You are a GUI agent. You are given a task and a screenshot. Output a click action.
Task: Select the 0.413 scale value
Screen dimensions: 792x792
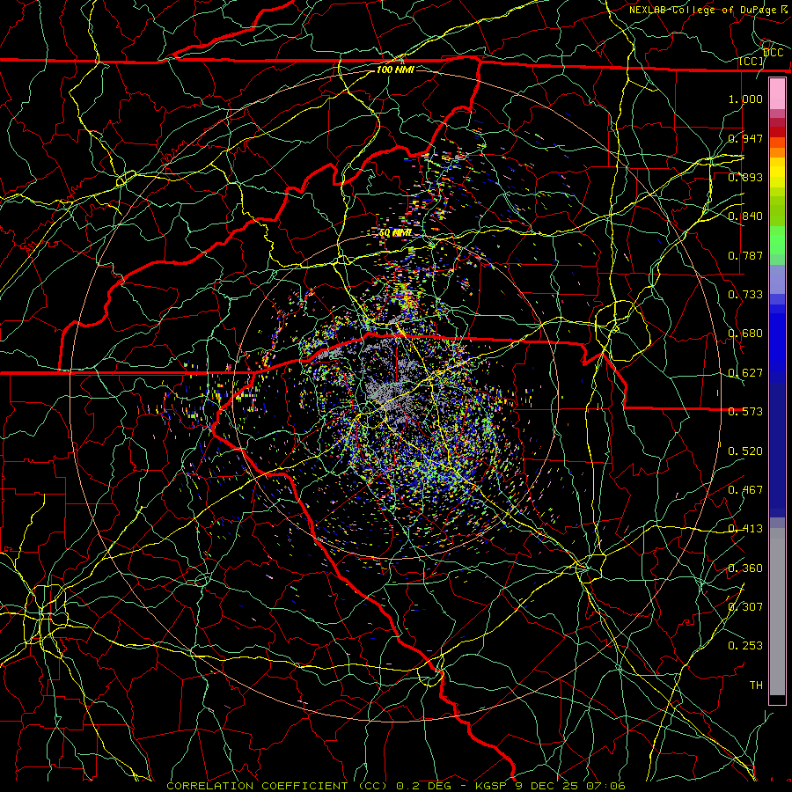pyautogui.click(x=745, y=529)
